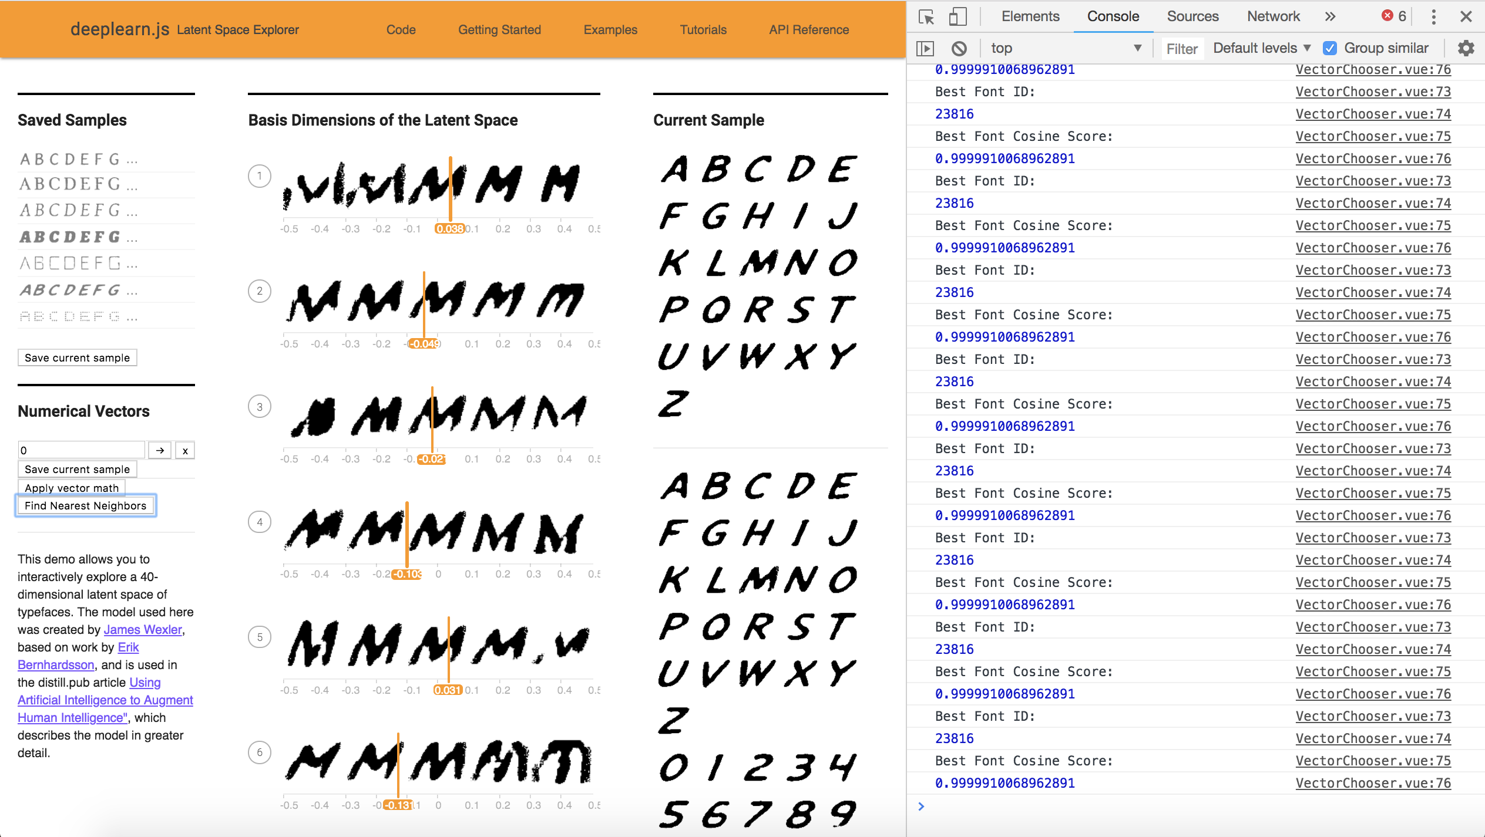1485x837 pixels.
Task: Open the Code nav link
Action: point(401,29)
